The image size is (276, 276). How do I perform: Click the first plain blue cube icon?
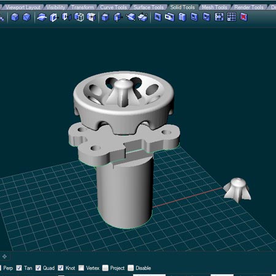pos(15,17)
